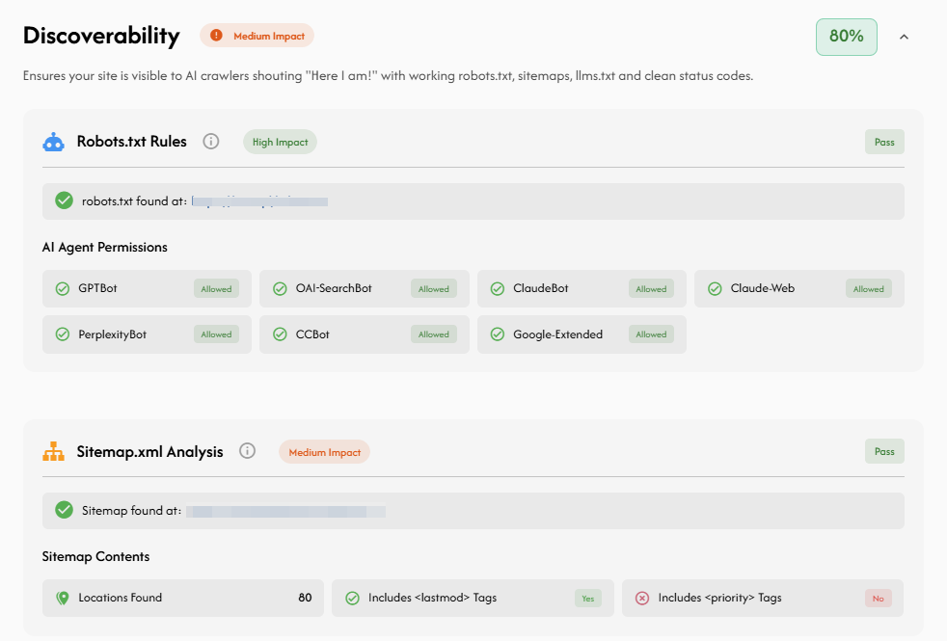
Task: Open info tooltip beside Robots.txt Rules
Action: pyautogui.click(x=211, y=142)
